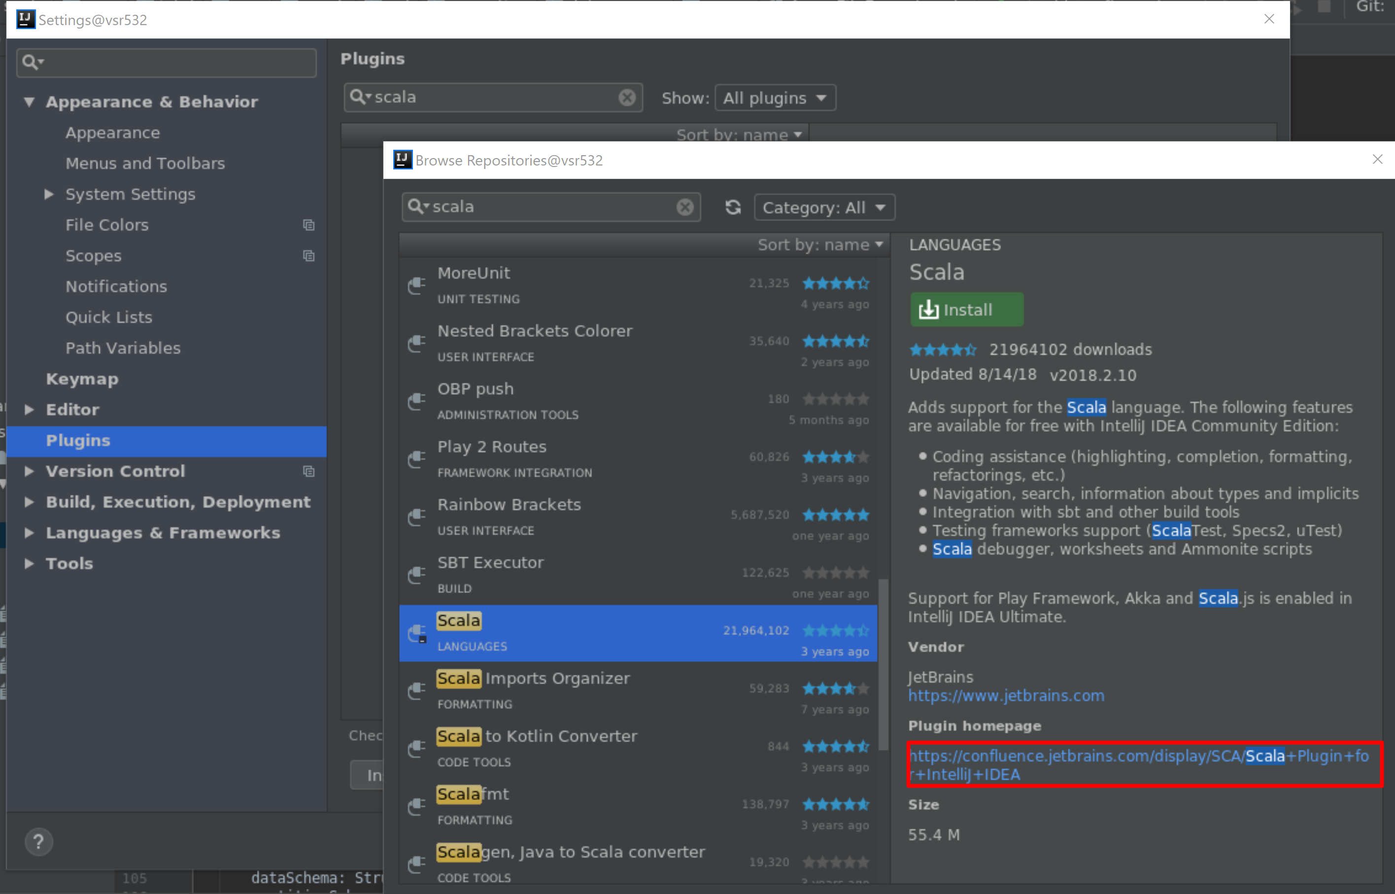
Task: Select Appearance in settings tree
Action: 113,133
